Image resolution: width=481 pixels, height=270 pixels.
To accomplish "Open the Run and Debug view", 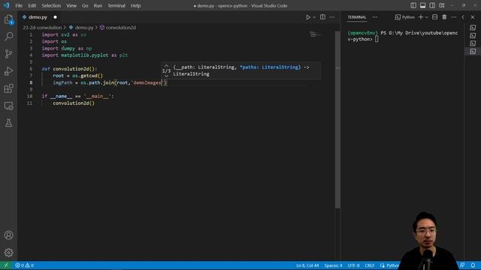I will (8, 71).
